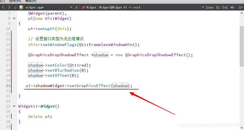Viewport: 244px width, 130px height.
Task: Click QWidget(parent) on line 7
Action: point(46,14)
